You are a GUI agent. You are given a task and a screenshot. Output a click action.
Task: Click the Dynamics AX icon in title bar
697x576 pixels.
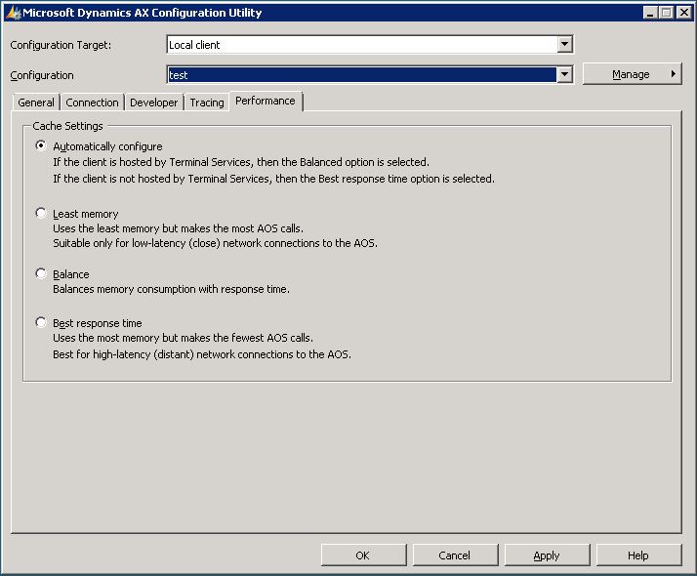point(14,13)
